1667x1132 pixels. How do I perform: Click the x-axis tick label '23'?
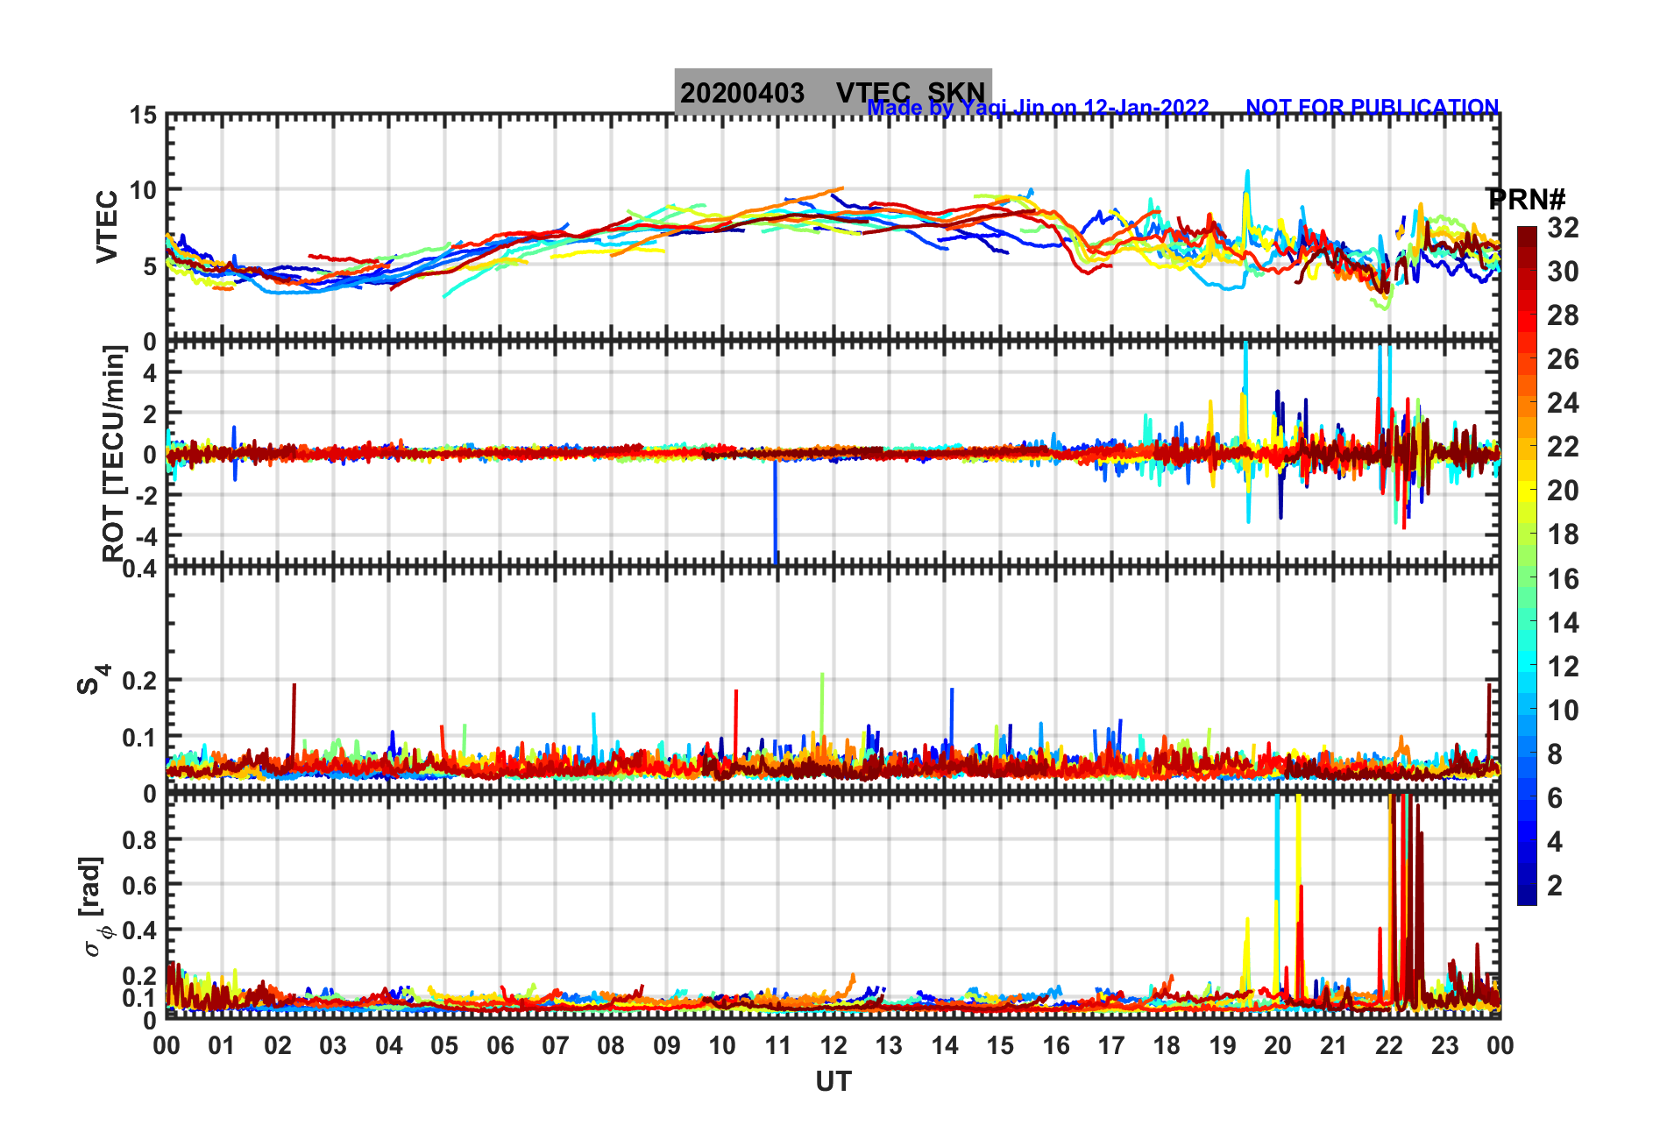pyautogui.click(x=1445, y=1045)
